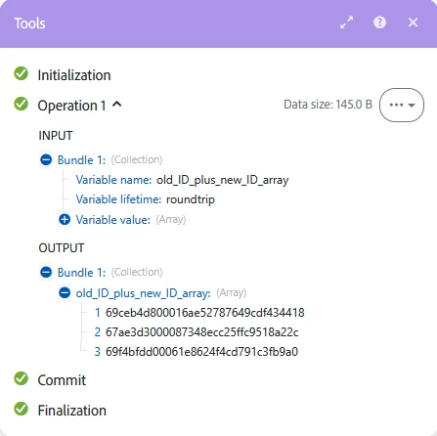The image size is (437, 436).
Task: Collapse the old_ID_plus_new_ID_array output array
Action: click(65, 292)
